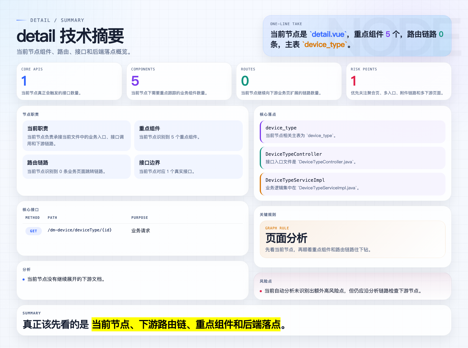468x348 pixels.
Task: Open the RISK POINTS stat card
Action: (399, 81)
